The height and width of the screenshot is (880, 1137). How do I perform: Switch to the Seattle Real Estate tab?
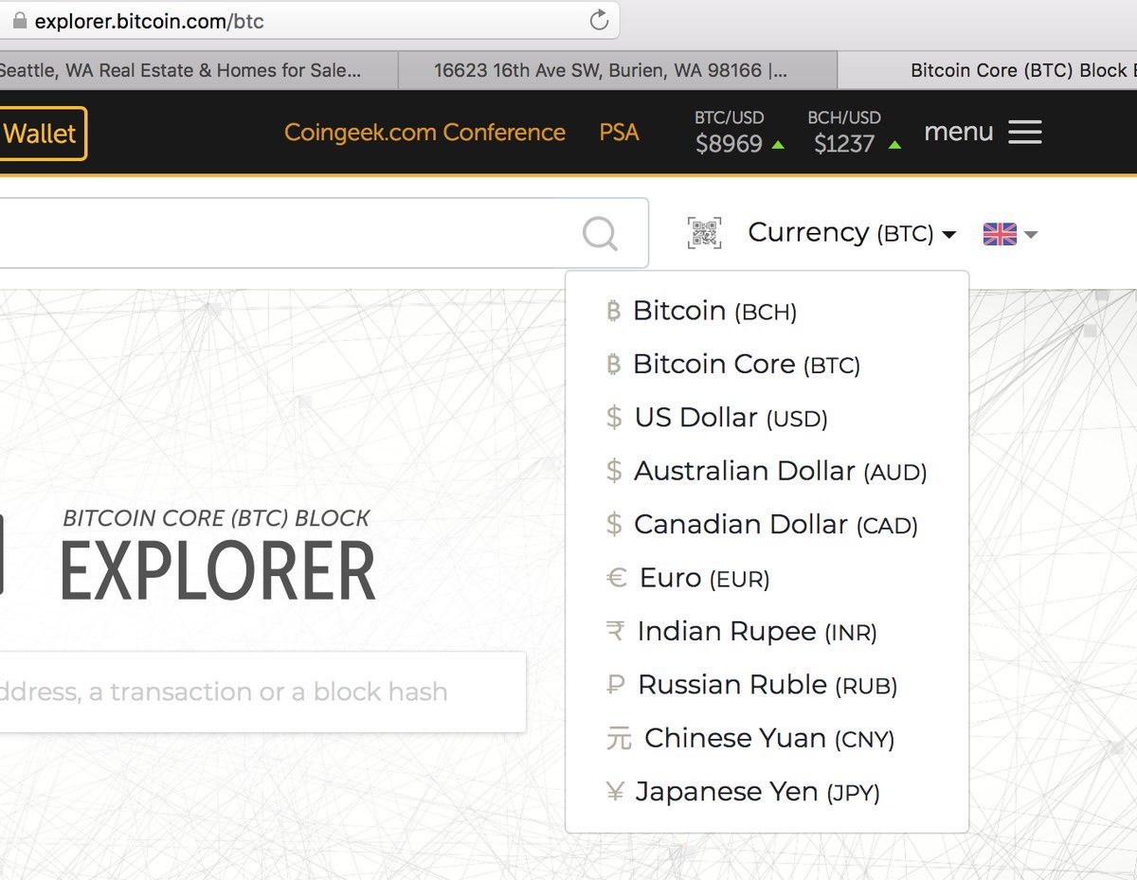[197, 70]
